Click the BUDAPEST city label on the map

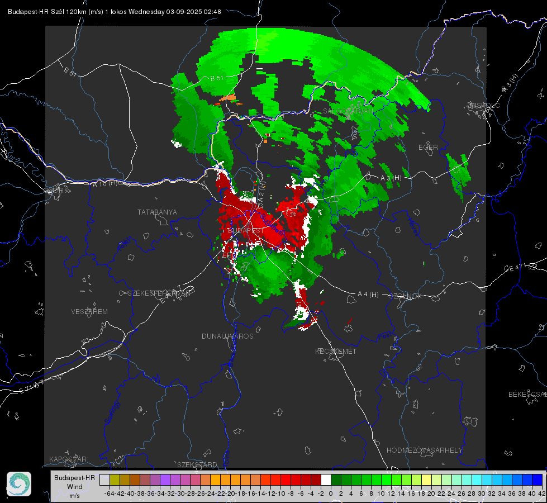246,231
